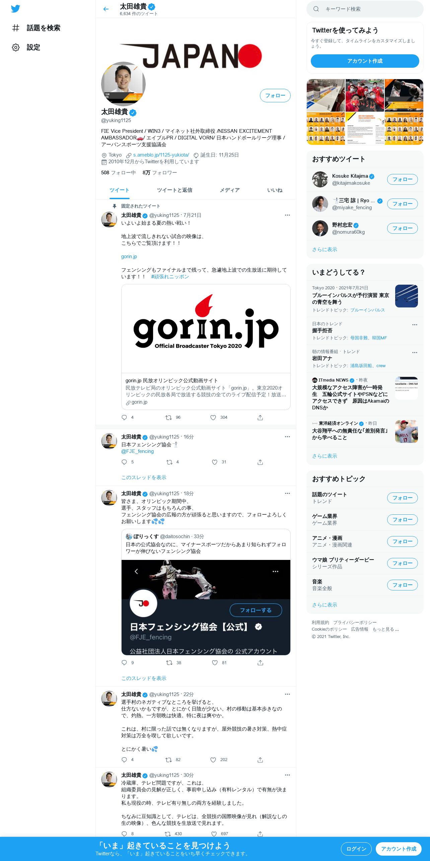Like the 18分 tweet showing 81
The image size is (430, 861).
[x=215, y=663]
